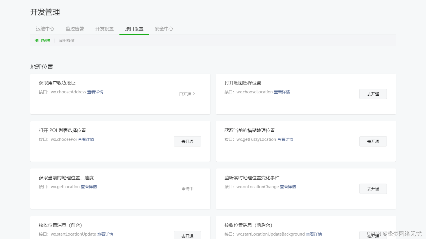Click the 获取当前的地理位置、速度 title
426x239 pixels.
click(x=66, y=178)
